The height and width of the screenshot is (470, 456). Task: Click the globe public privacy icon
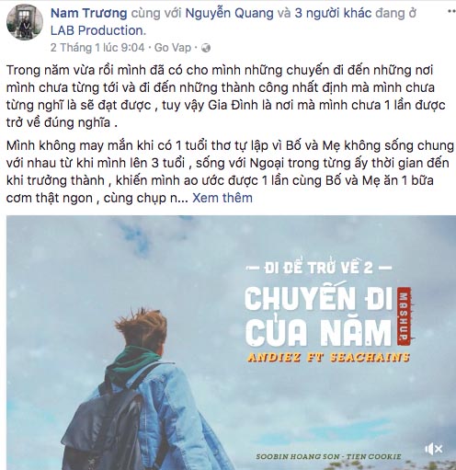click(x=206, y=48)
